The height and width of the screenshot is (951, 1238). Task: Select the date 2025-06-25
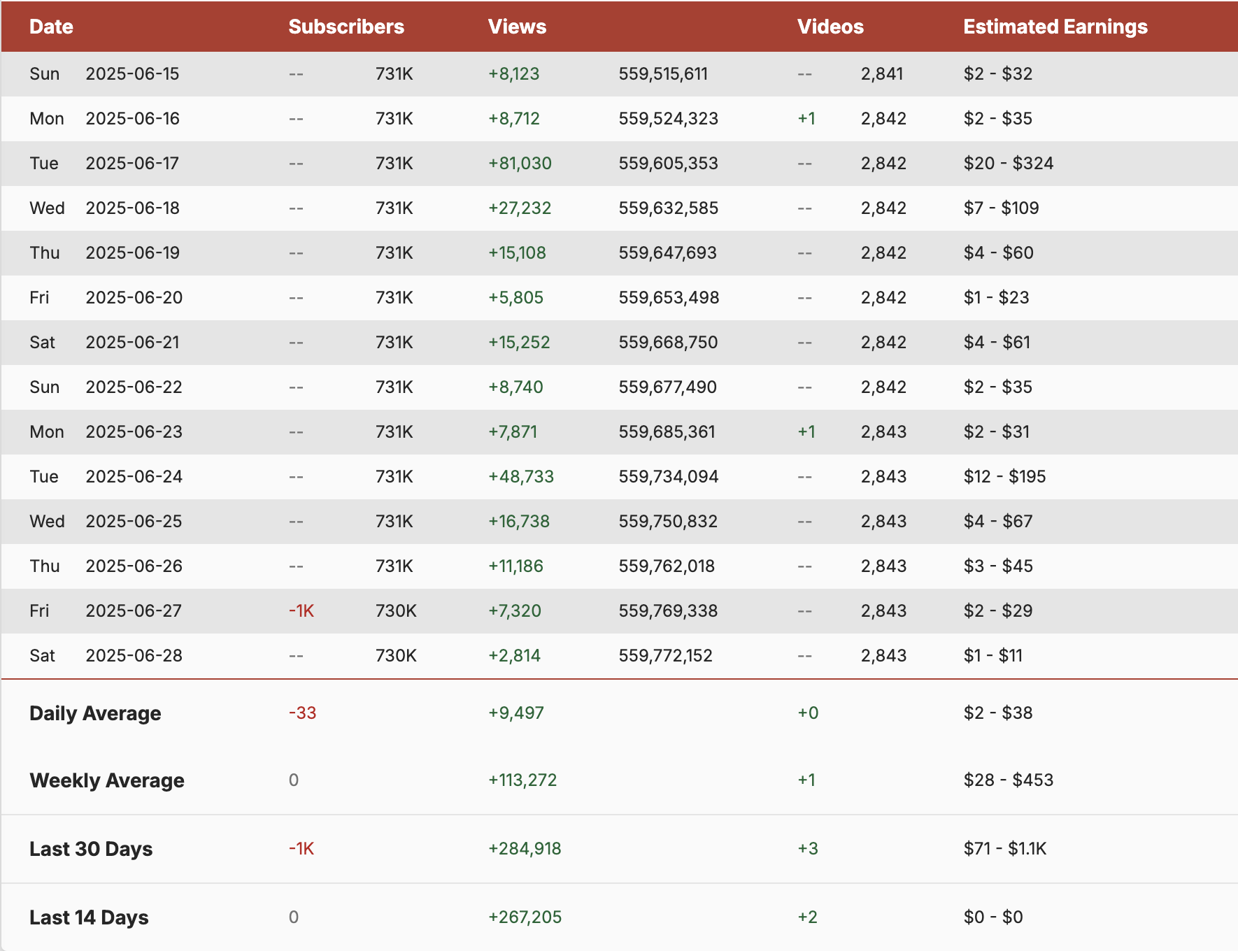134,522
